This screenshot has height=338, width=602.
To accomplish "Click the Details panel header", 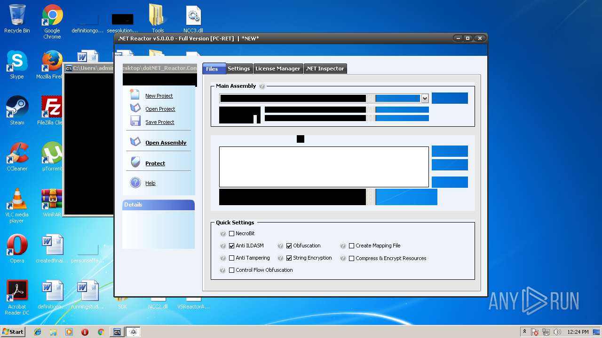I will click(158, 205).
